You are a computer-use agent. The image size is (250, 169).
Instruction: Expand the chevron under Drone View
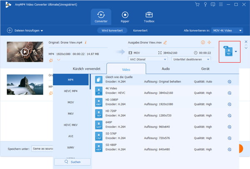[58, 60]
